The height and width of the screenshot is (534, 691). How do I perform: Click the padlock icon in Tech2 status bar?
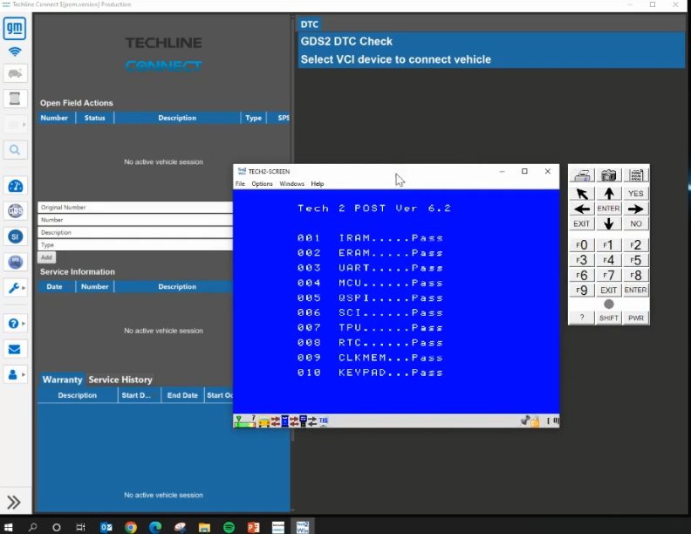click(535, 421)
